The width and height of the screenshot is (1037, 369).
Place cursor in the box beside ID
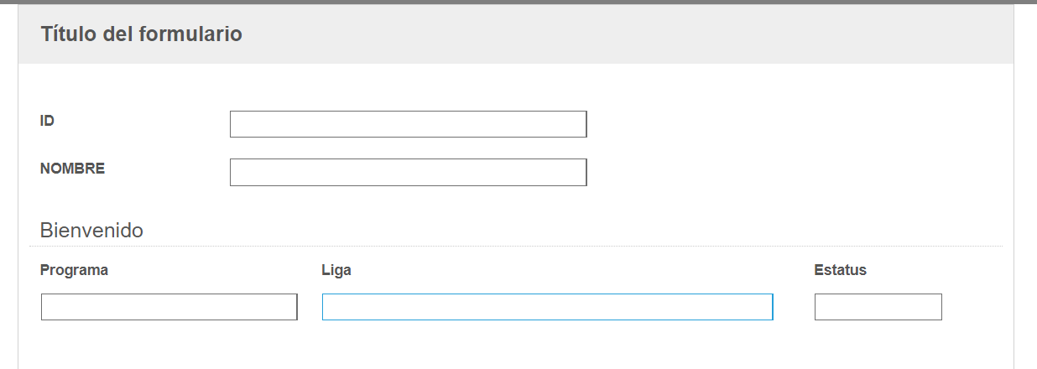click(408, 124)
